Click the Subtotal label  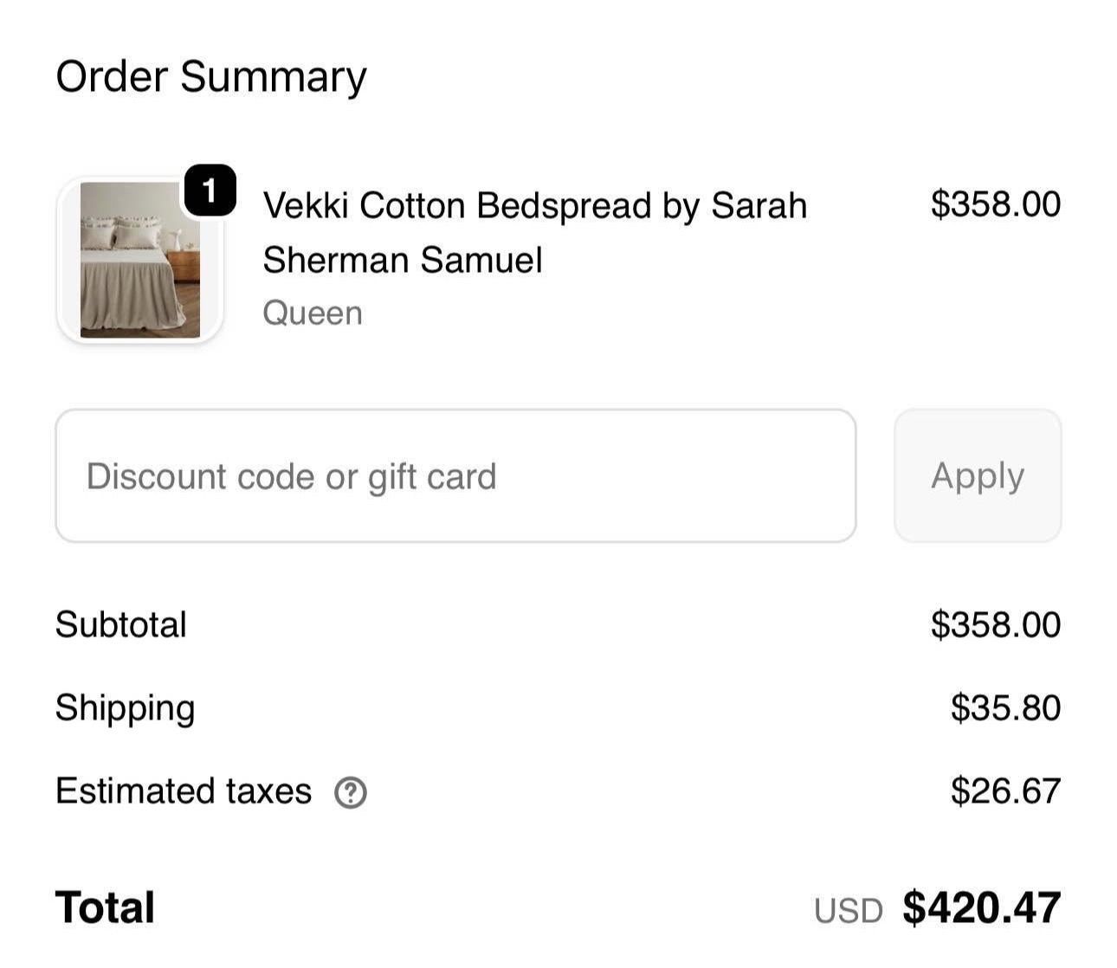120,624
